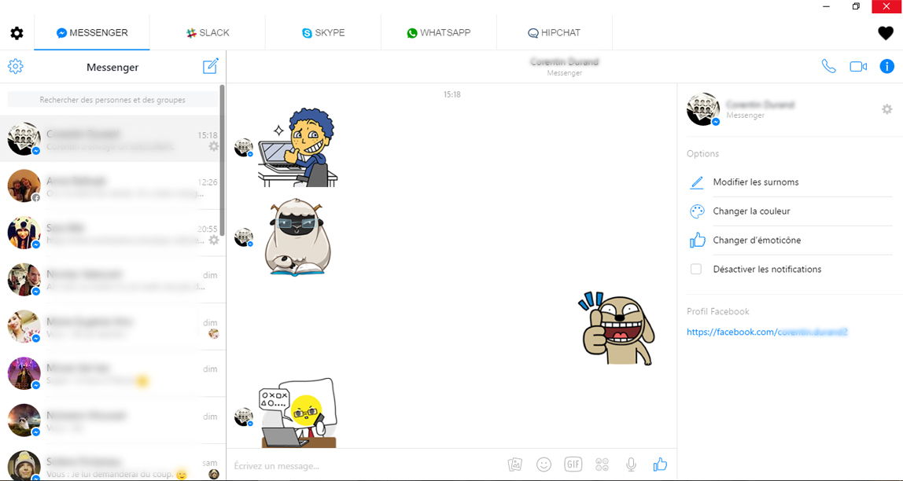The width and height of the screenshot is (903, 481).
Task: Click the search field 'Rechercher des personnes et des groupes'
Action: click(112, 100)
